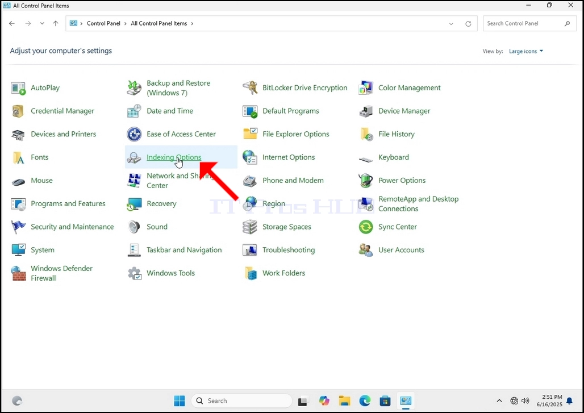584x413 pixels.
Task: Open the Recovery icon
Action: (134, 204)
